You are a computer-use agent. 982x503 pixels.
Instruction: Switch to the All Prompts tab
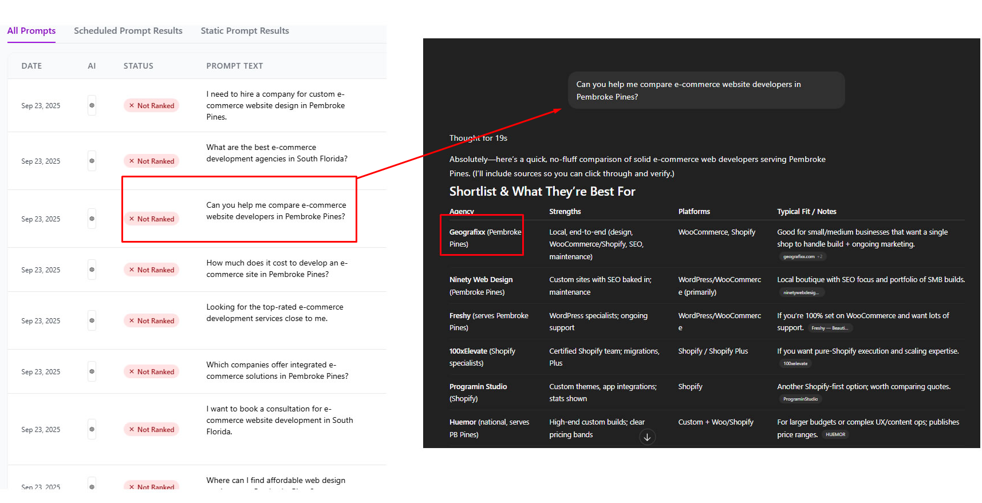click(31, 31)
